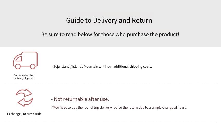Screen dimensions: 221x136
Task: Click the exchange arrows icon
Action: (x=24, y=98)
